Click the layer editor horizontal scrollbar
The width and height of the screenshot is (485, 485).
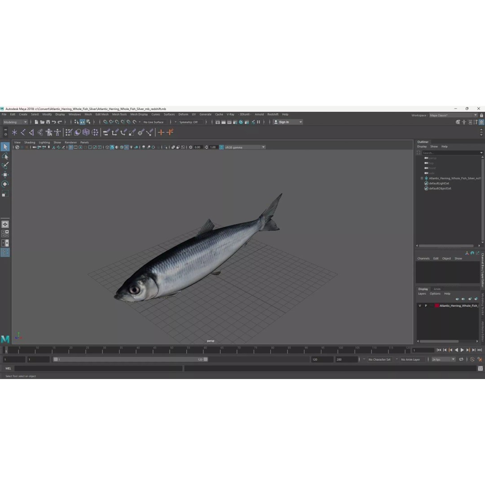click(439, 341)
